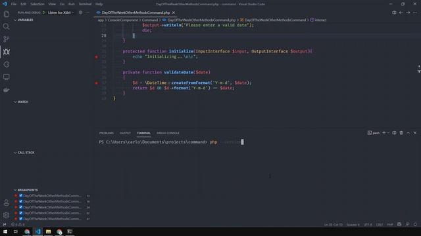Click the UTF-8 encoding status item
Viewport: 421px width, 236px height.
368,224
